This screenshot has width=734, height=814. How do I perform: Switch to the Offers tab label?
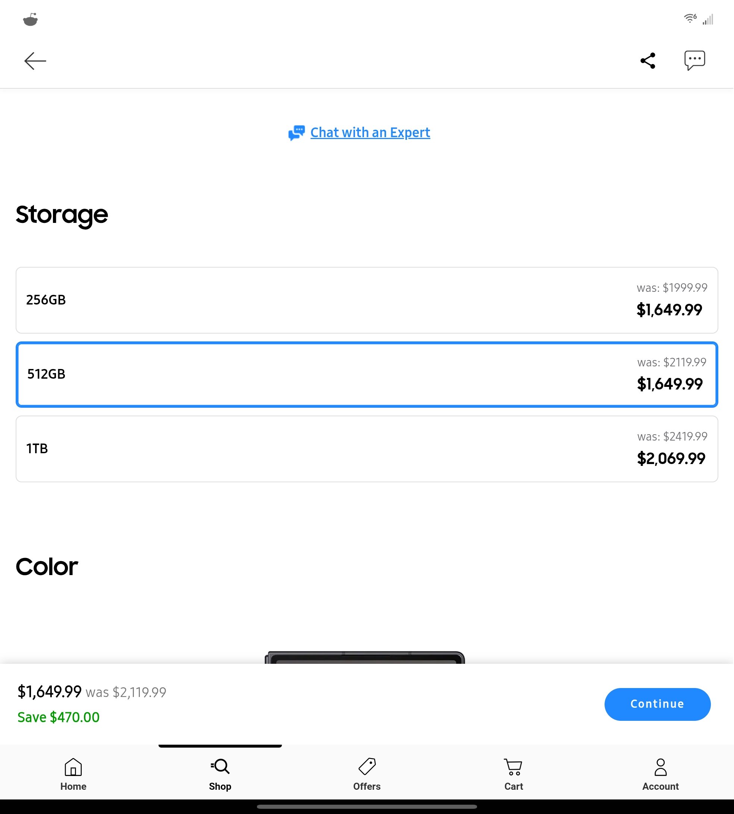367,786
